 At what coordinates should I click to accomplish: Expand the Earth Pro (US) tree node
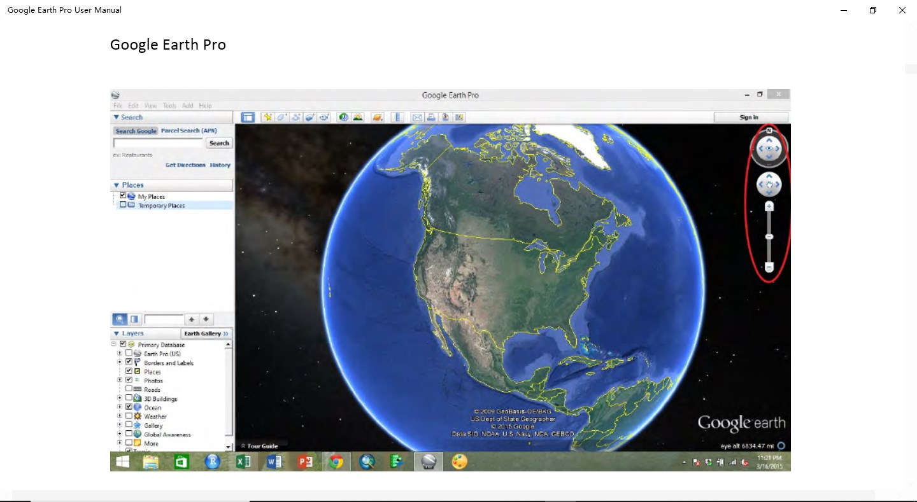(x=120, y=353)
